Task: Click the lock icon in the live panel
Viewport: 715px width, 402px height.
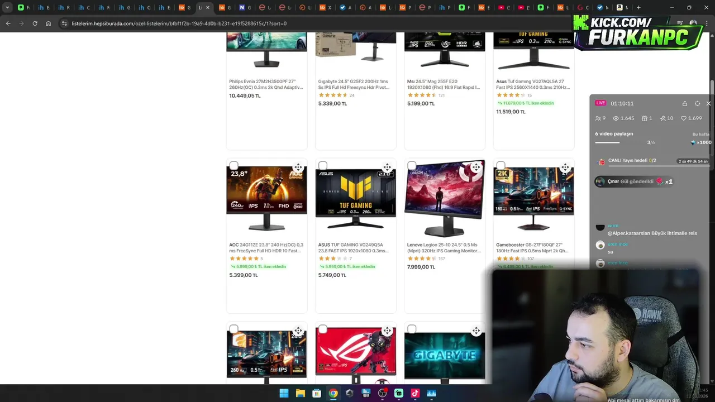Action: 685,103
